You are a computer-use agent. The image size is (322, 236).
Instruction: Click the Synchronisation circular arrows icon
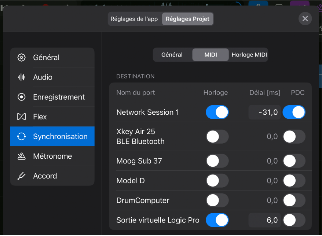(x=21, y=136)
